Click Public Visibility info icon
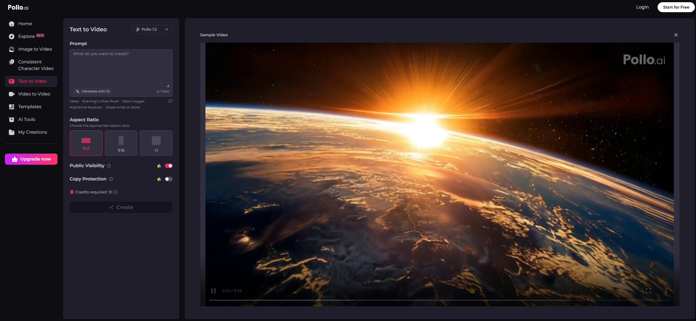The image size is (696, 321). (x=109, y=166)
